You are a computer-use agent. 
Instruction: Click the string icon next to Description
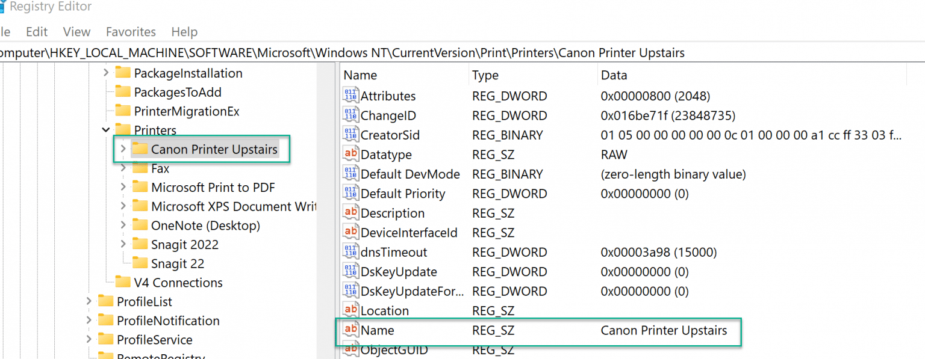[x=350, y=213]
